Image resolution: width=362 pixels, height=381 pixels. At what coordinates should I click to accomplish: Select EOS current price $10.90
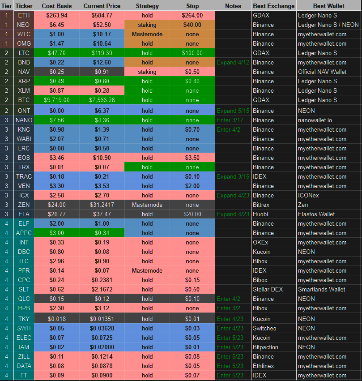(x=102, y=158)
